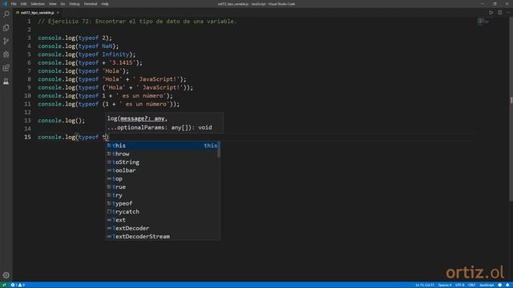Change language mode via 'JavaScript' status
Screen dimensions: 513x288
point(487,285)
